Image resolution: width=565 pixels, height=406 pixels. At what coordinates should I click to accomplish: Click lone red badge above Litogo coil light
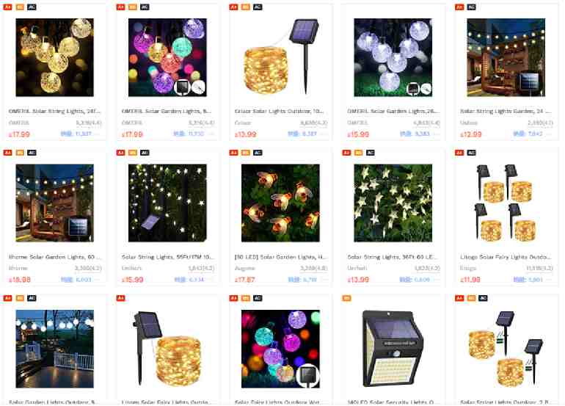(121, 298)
